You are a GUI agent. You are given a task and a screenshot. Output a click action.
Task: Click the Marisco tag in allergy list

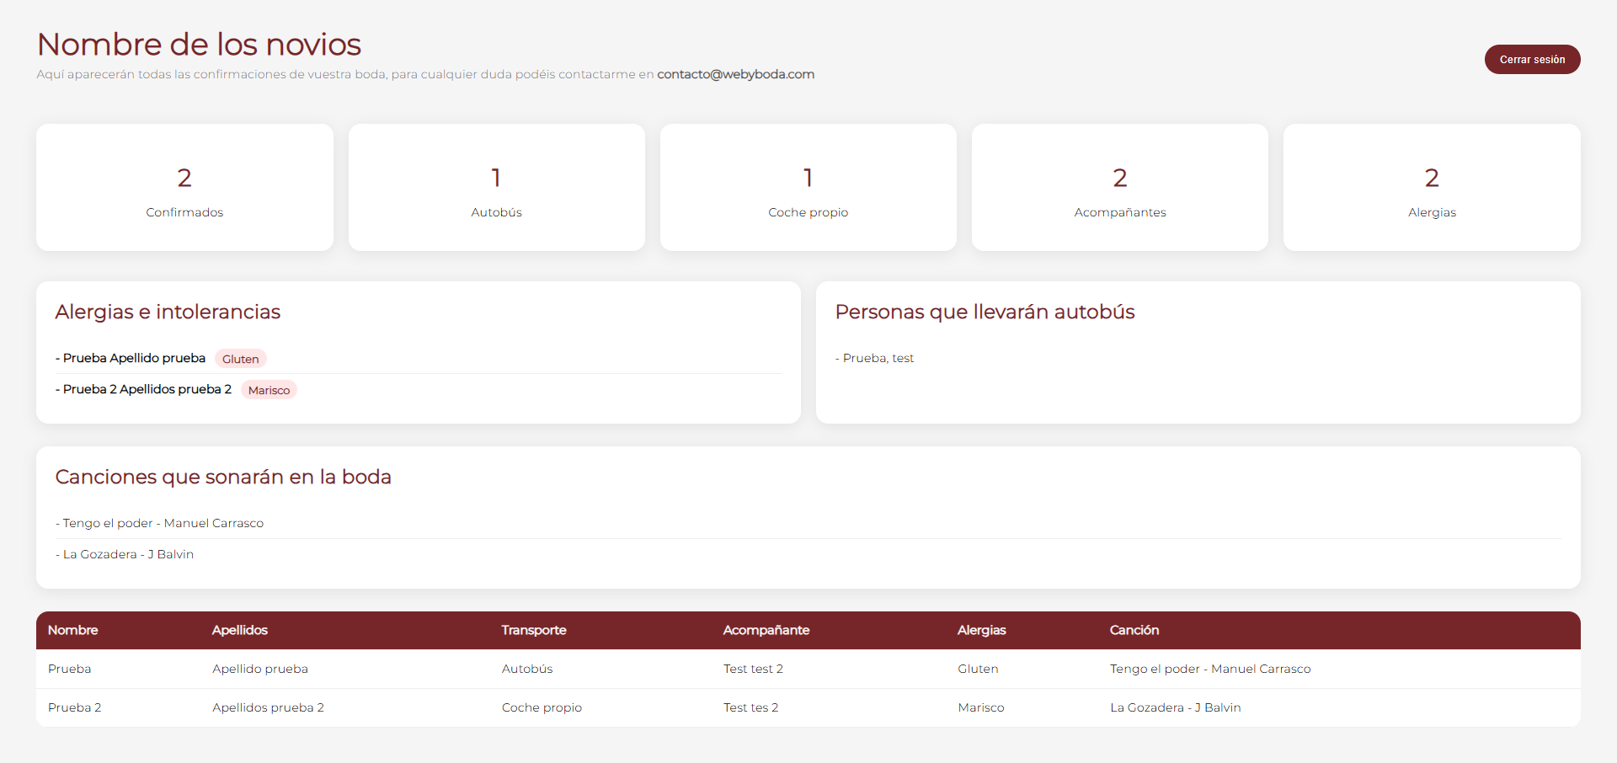(x=269, y=390)
